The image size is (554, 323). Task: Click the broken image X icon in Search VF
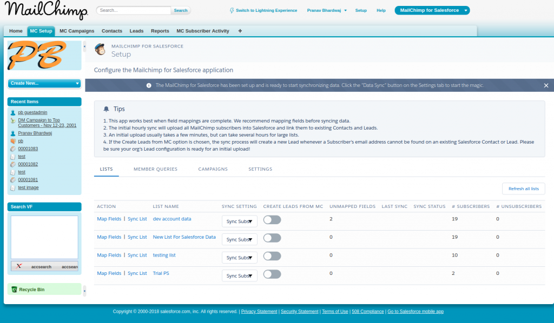tap(19, 266)
